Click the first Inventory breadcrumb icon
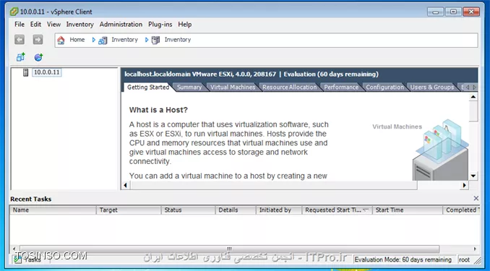Screen dimensions: 490x271 coord(103,40)
